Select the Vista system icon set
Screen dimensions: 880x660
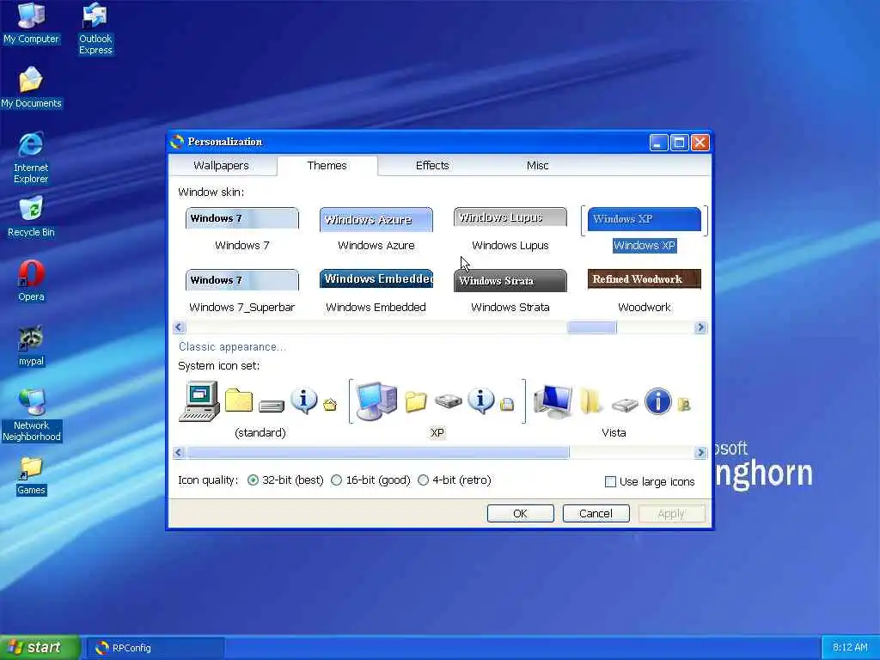[614, 408]
